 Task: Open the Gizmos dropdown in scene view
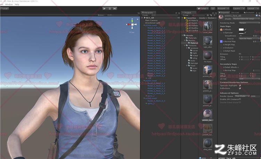[101, 15]
